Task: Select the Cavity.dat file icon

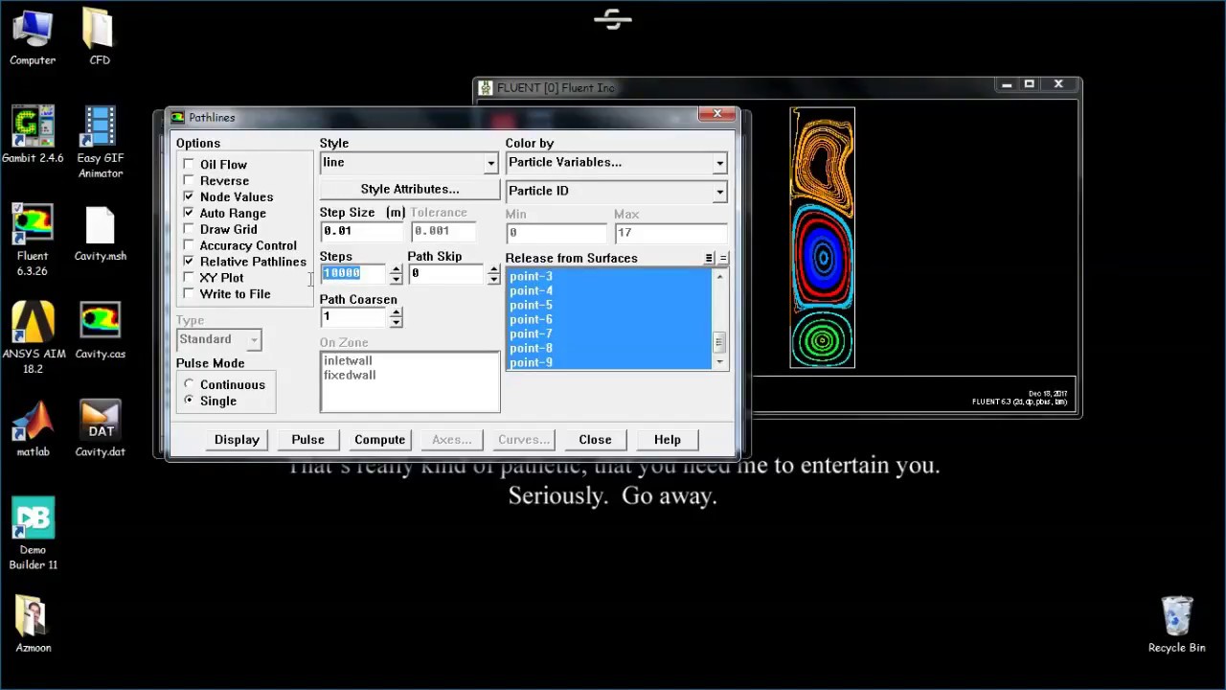Action: (100, 429)
